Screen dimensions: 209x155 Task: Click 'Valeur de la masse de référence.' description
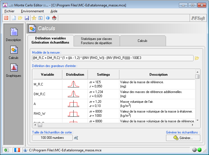[142, 82]
